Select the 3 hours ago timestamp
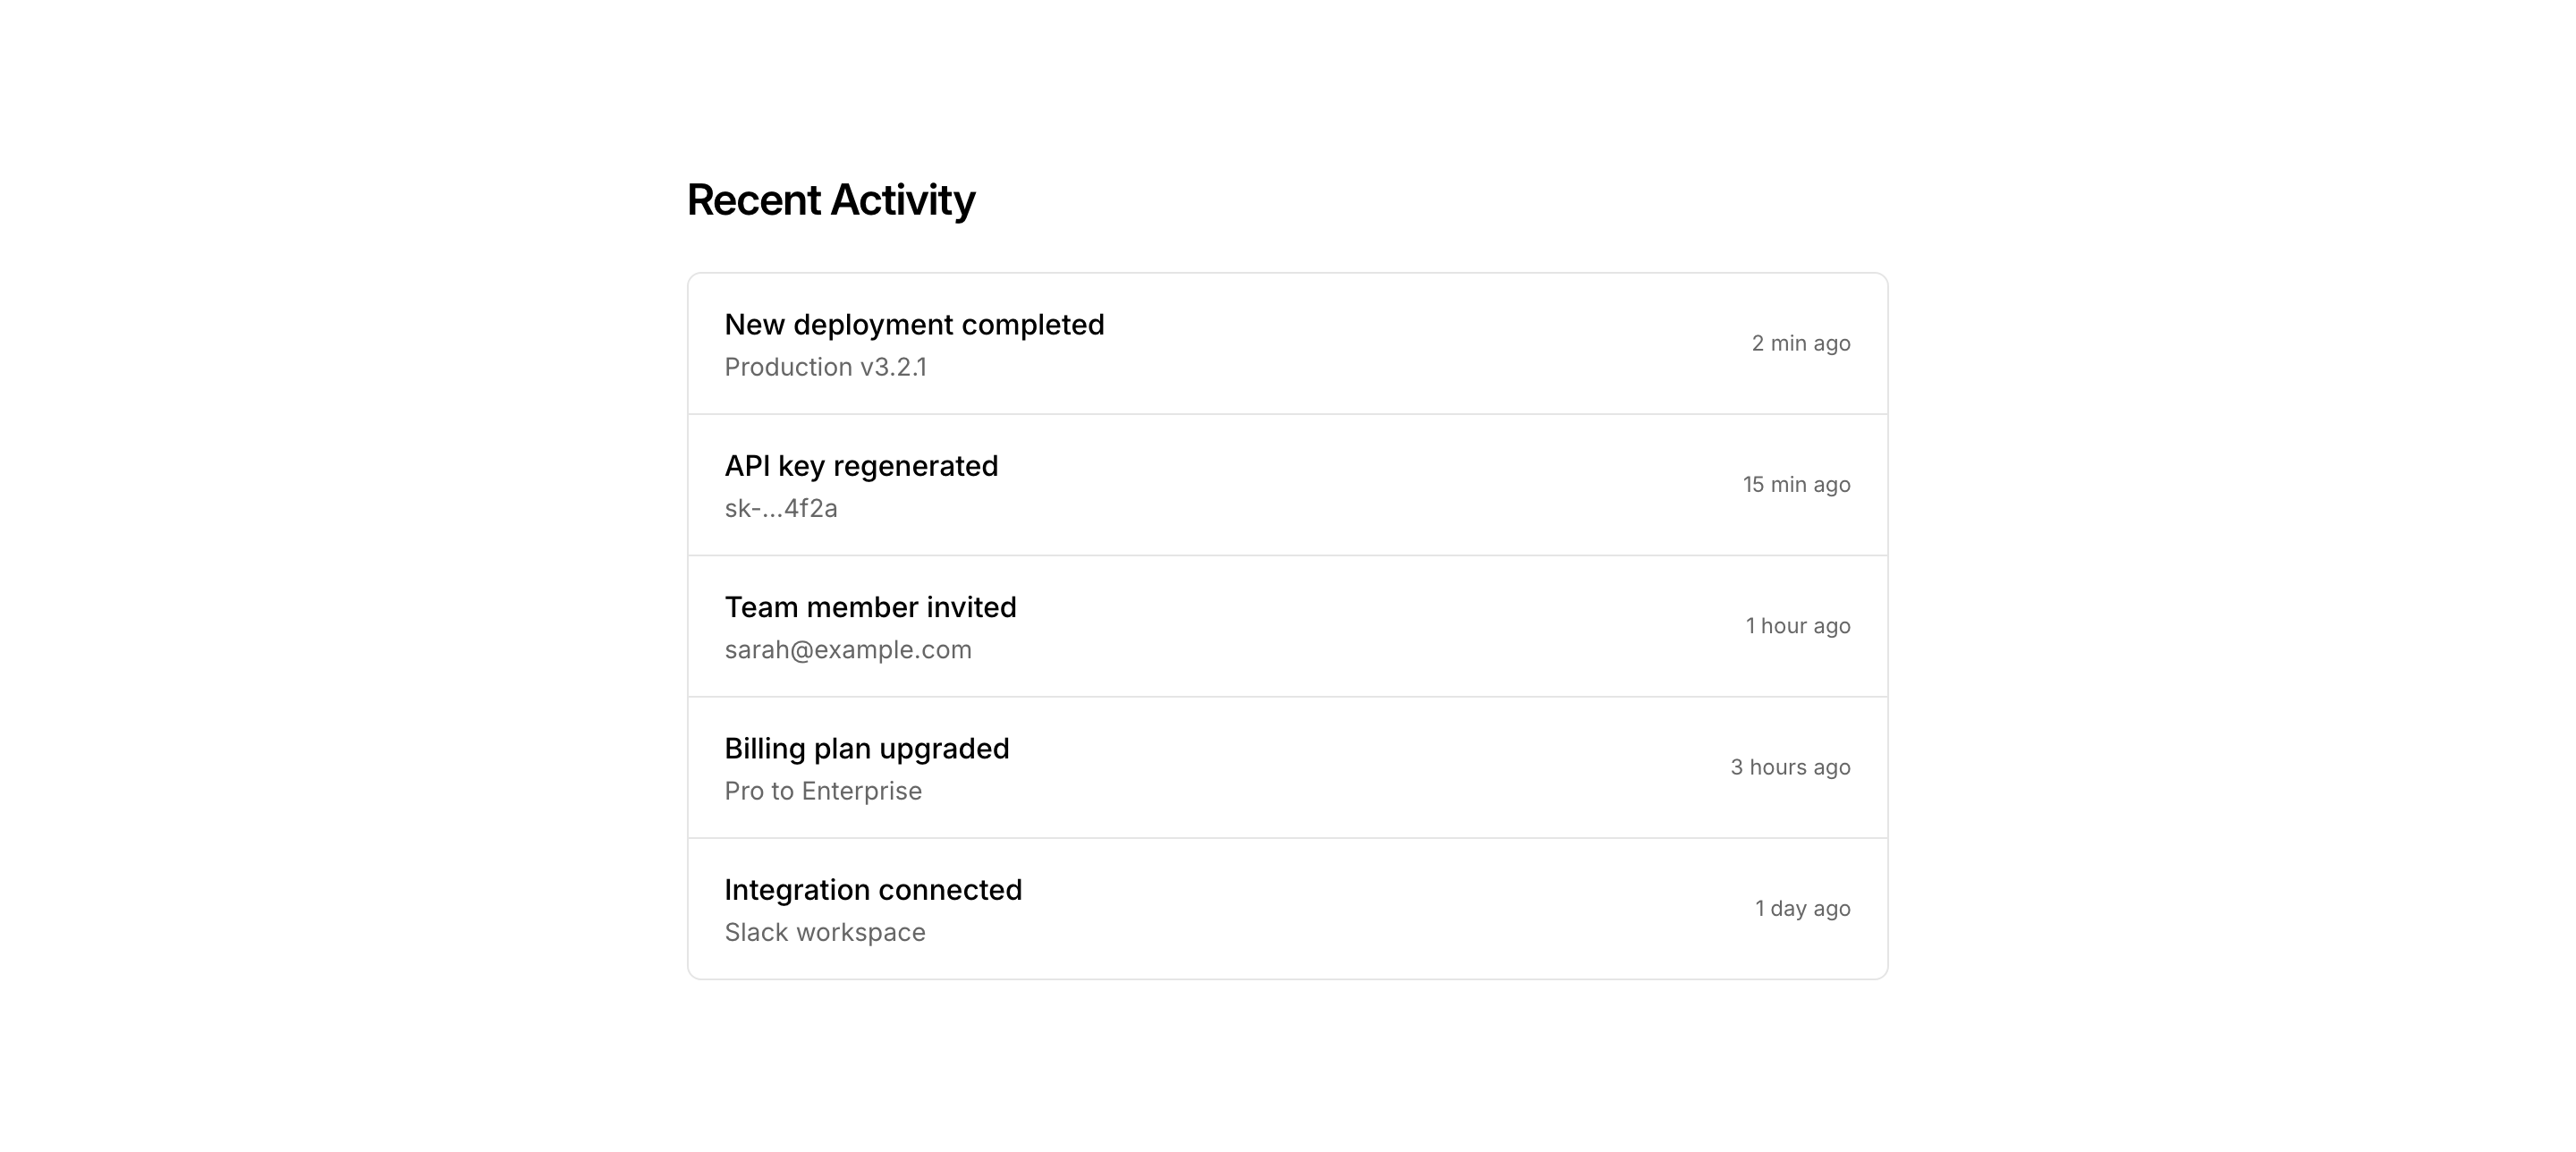Screen dimensions: 2576x1152 (x=1790, y=767)
